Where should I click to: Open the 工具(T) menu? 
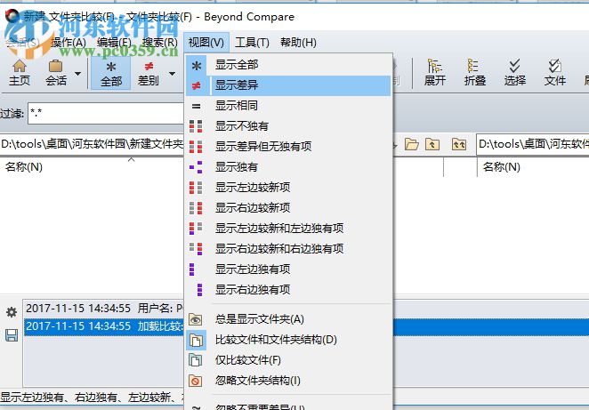252,42
